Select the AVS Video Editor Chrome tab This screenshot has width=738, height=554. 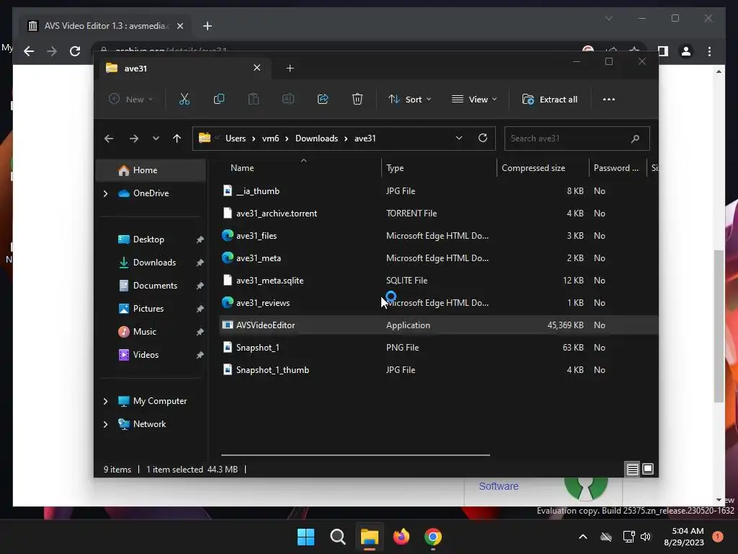(x=105, y=26)
